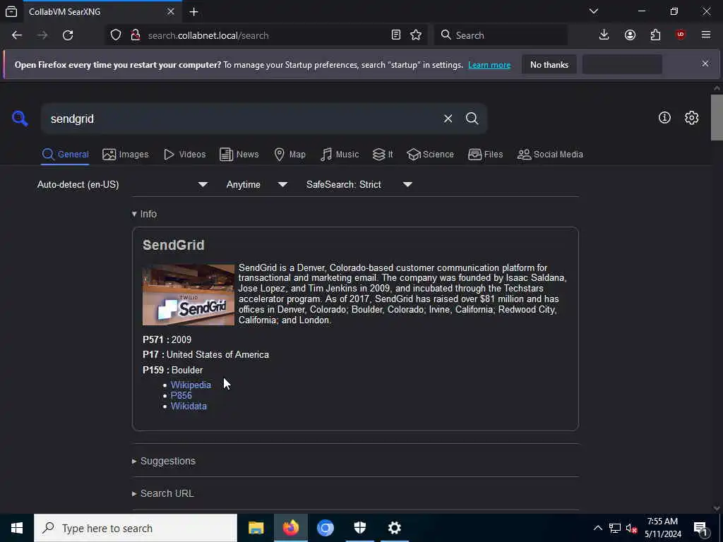Click the SearXNG magnifier logo

pyautogui.click(x=20, y=119)
